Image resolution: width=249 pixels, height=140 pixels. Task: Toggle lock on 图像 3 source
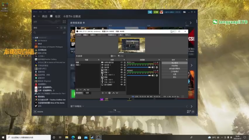[125, 70]
